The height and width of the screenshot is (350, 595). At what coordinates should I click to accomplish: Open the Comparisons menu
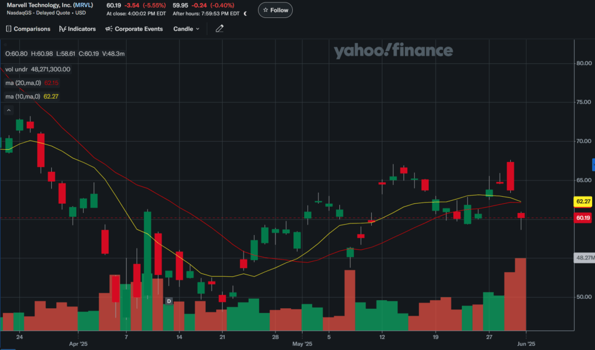click(x=28, y=29)
